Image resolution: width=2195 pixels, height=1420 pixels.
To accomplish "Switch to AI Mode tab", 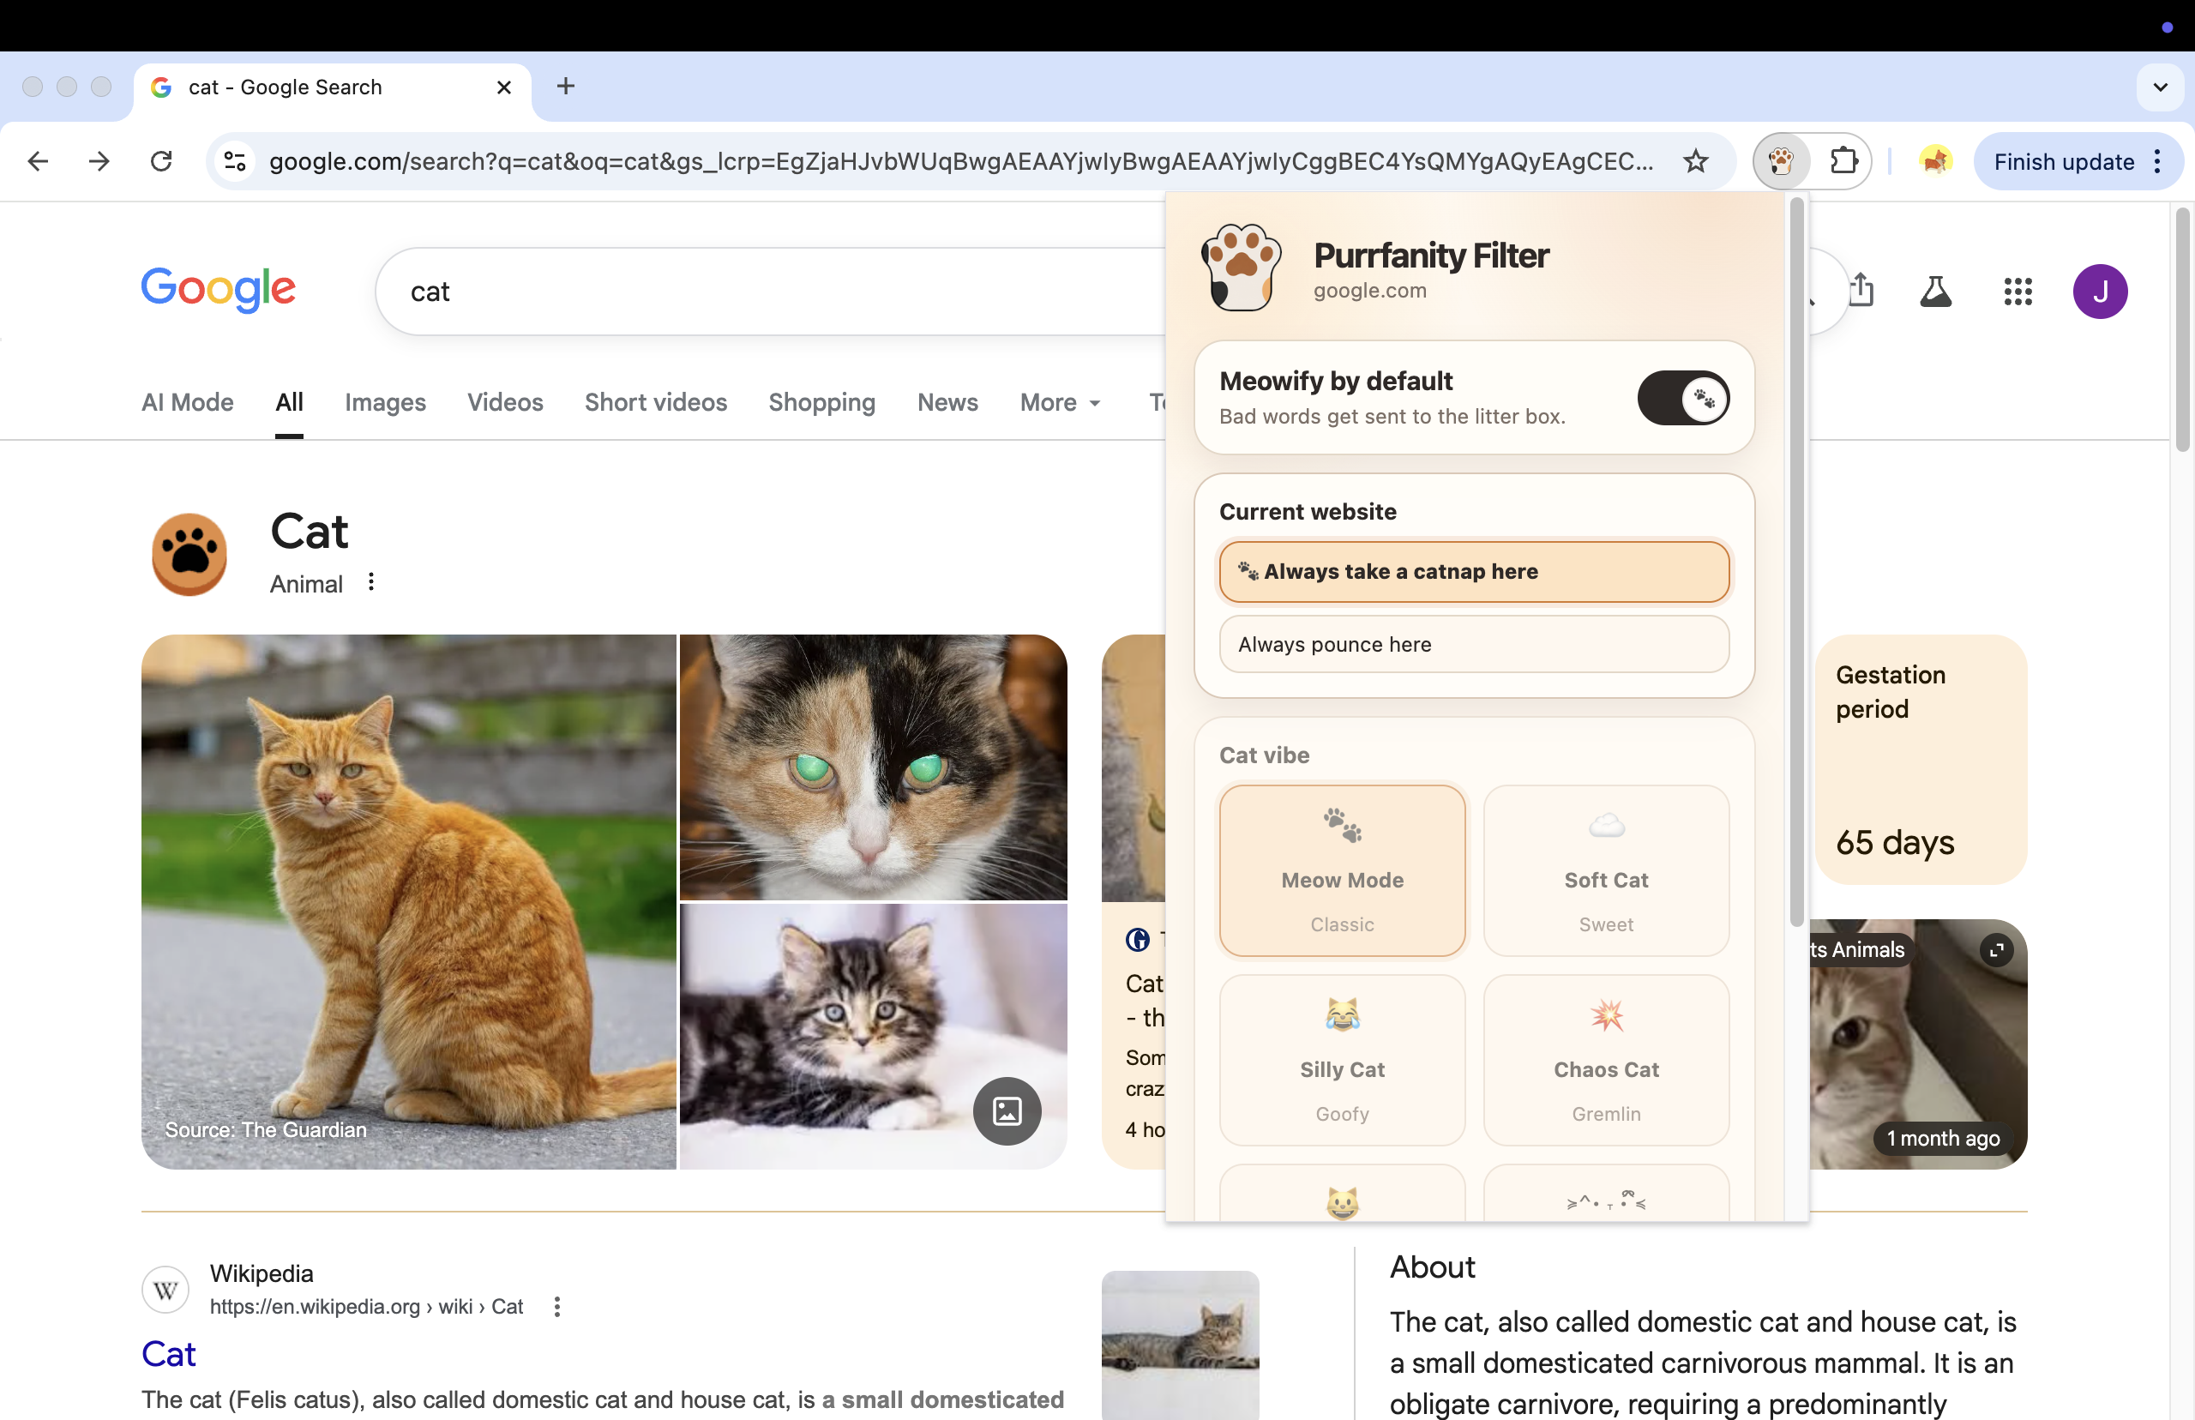I will (187, 403).
